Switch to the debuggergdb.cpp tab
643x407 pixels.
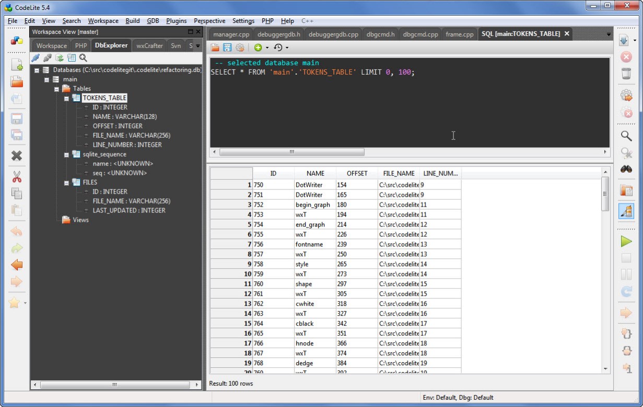pos(333,34)
